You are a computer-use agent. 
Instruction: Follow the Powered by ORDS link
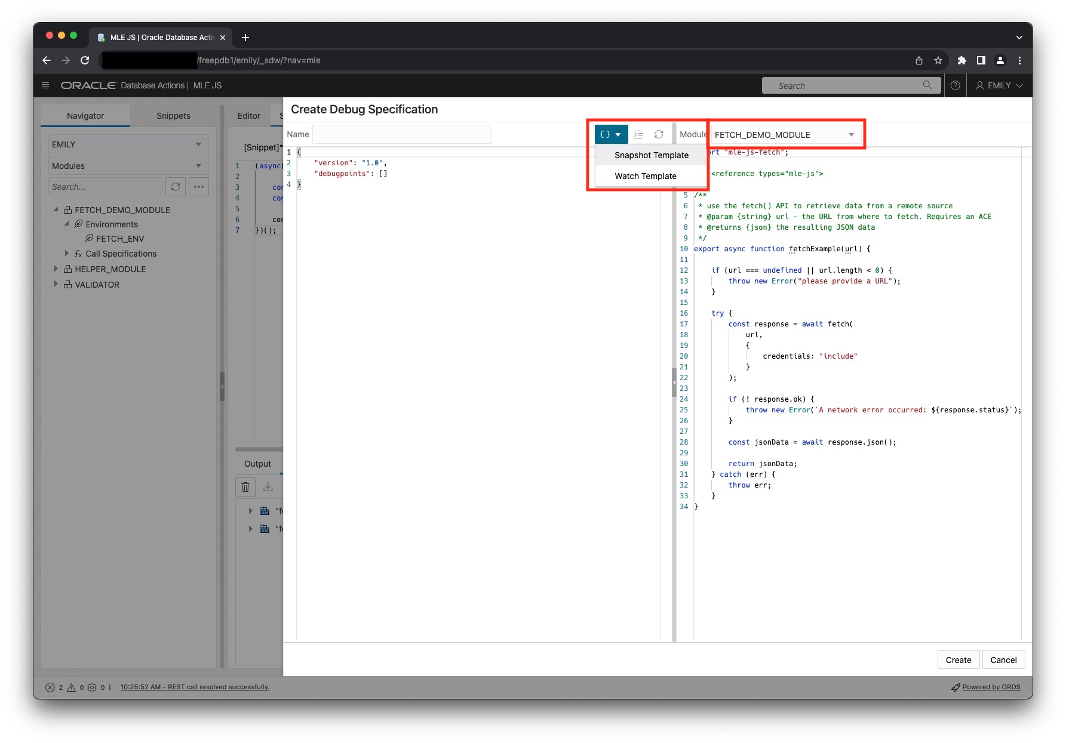[991, 687]
